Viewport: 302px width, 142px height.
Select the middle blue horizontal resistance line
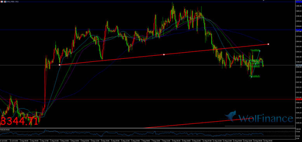click(x=148, y=30)
